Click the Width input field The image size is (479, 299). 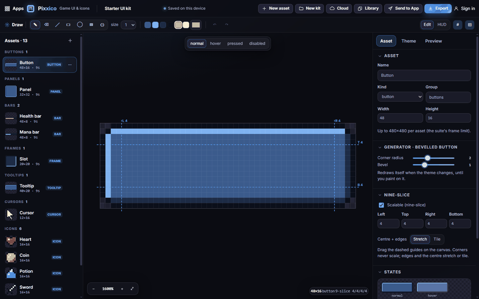[x=400, y=118]
